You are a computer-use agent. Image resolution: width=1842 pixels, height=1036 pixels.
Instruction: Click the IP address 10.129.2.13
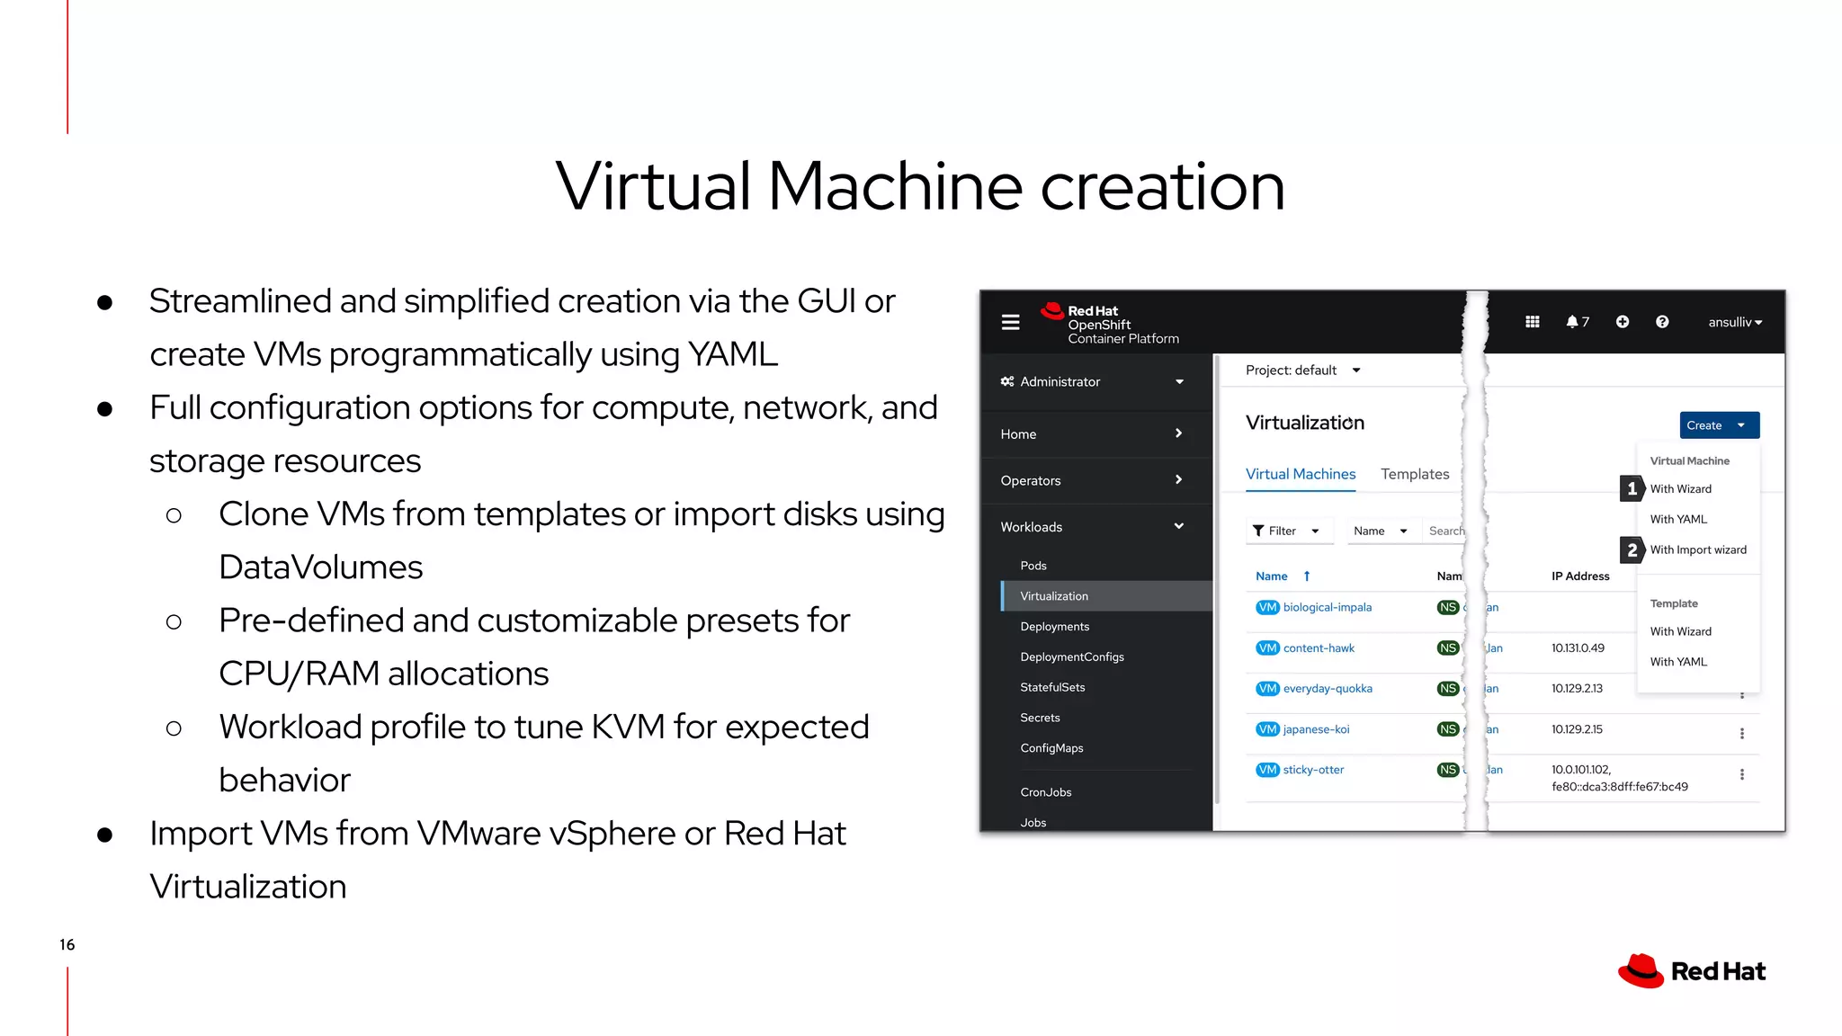click(x=1577, y=689)
